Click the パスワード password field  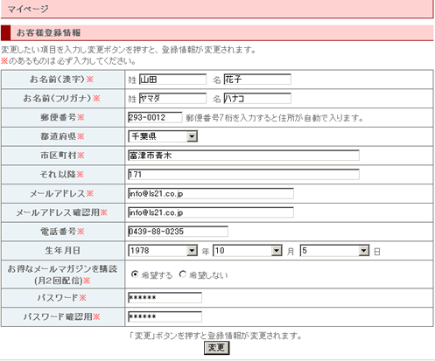pyautogui.click(x=165, y=297)
